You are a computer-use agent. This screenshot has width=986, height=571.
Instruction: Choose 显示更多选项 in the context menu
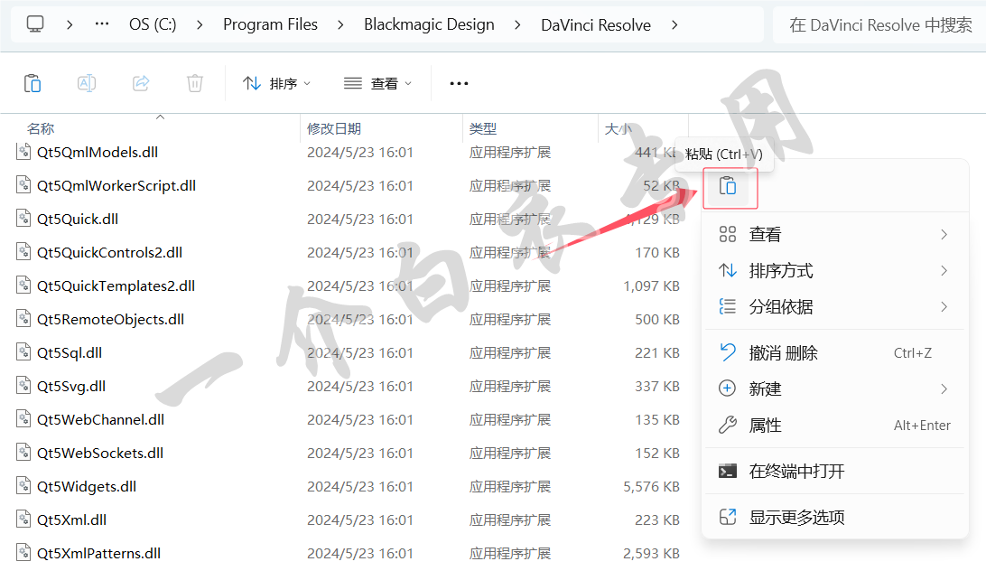(x=834, y=518)
